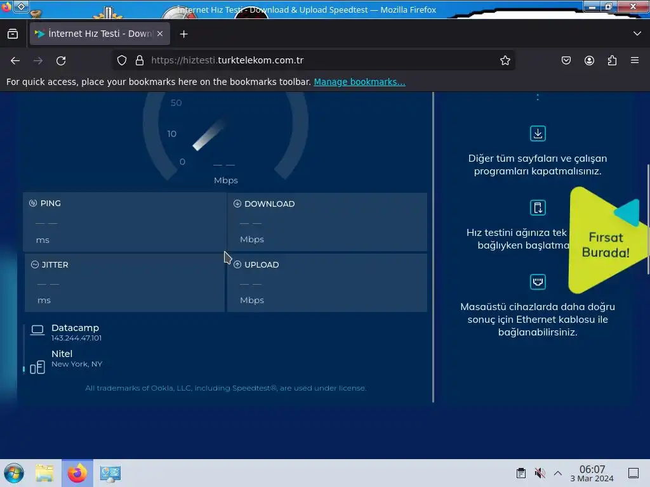Click the DOWNLOAD result card

[x=327, y=222]
